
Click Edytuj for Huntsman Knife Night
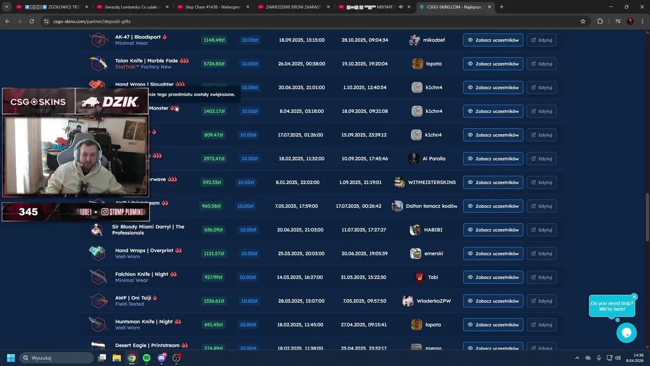pyautogui.click(x=541, y=324)
